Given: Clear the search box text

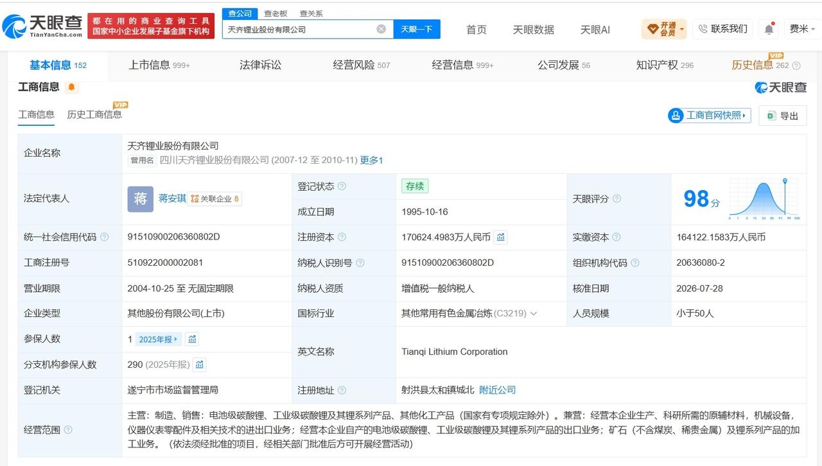Looking at the screenshot, I should [x=381, y=29].
